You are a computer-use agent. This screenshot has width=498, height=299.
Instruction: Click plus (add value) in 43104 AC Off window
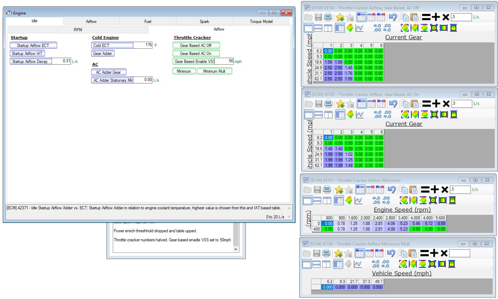pyautogui.click(x=436, y=17)
